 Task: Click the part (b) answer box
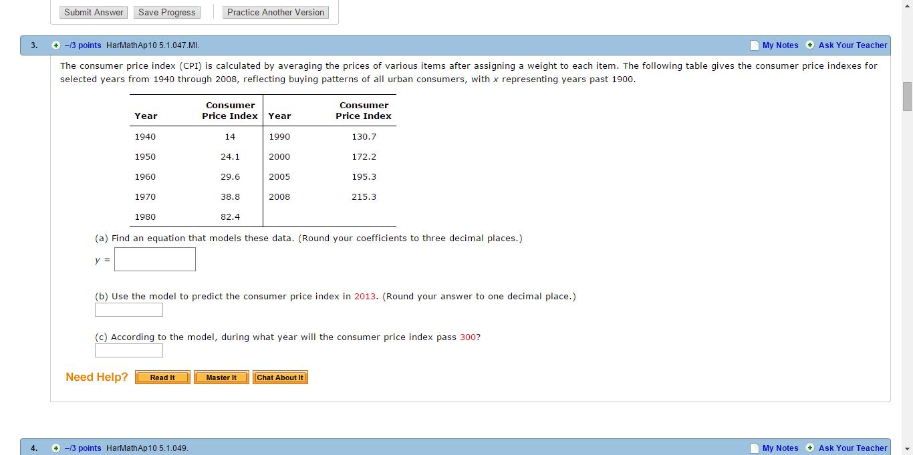point(128,309)
